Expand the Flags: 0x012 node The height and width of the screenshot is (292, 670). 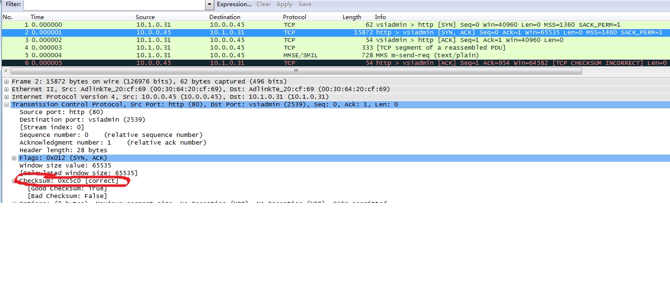(x=14, y=158)
